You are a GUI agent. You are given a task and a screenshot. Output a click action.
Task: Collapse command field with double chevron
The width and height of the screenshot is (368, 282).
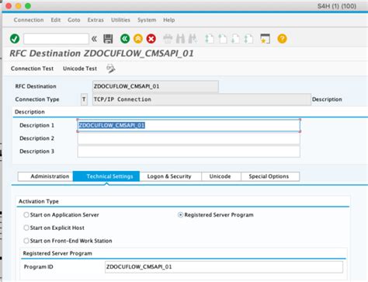click(95, 39)
